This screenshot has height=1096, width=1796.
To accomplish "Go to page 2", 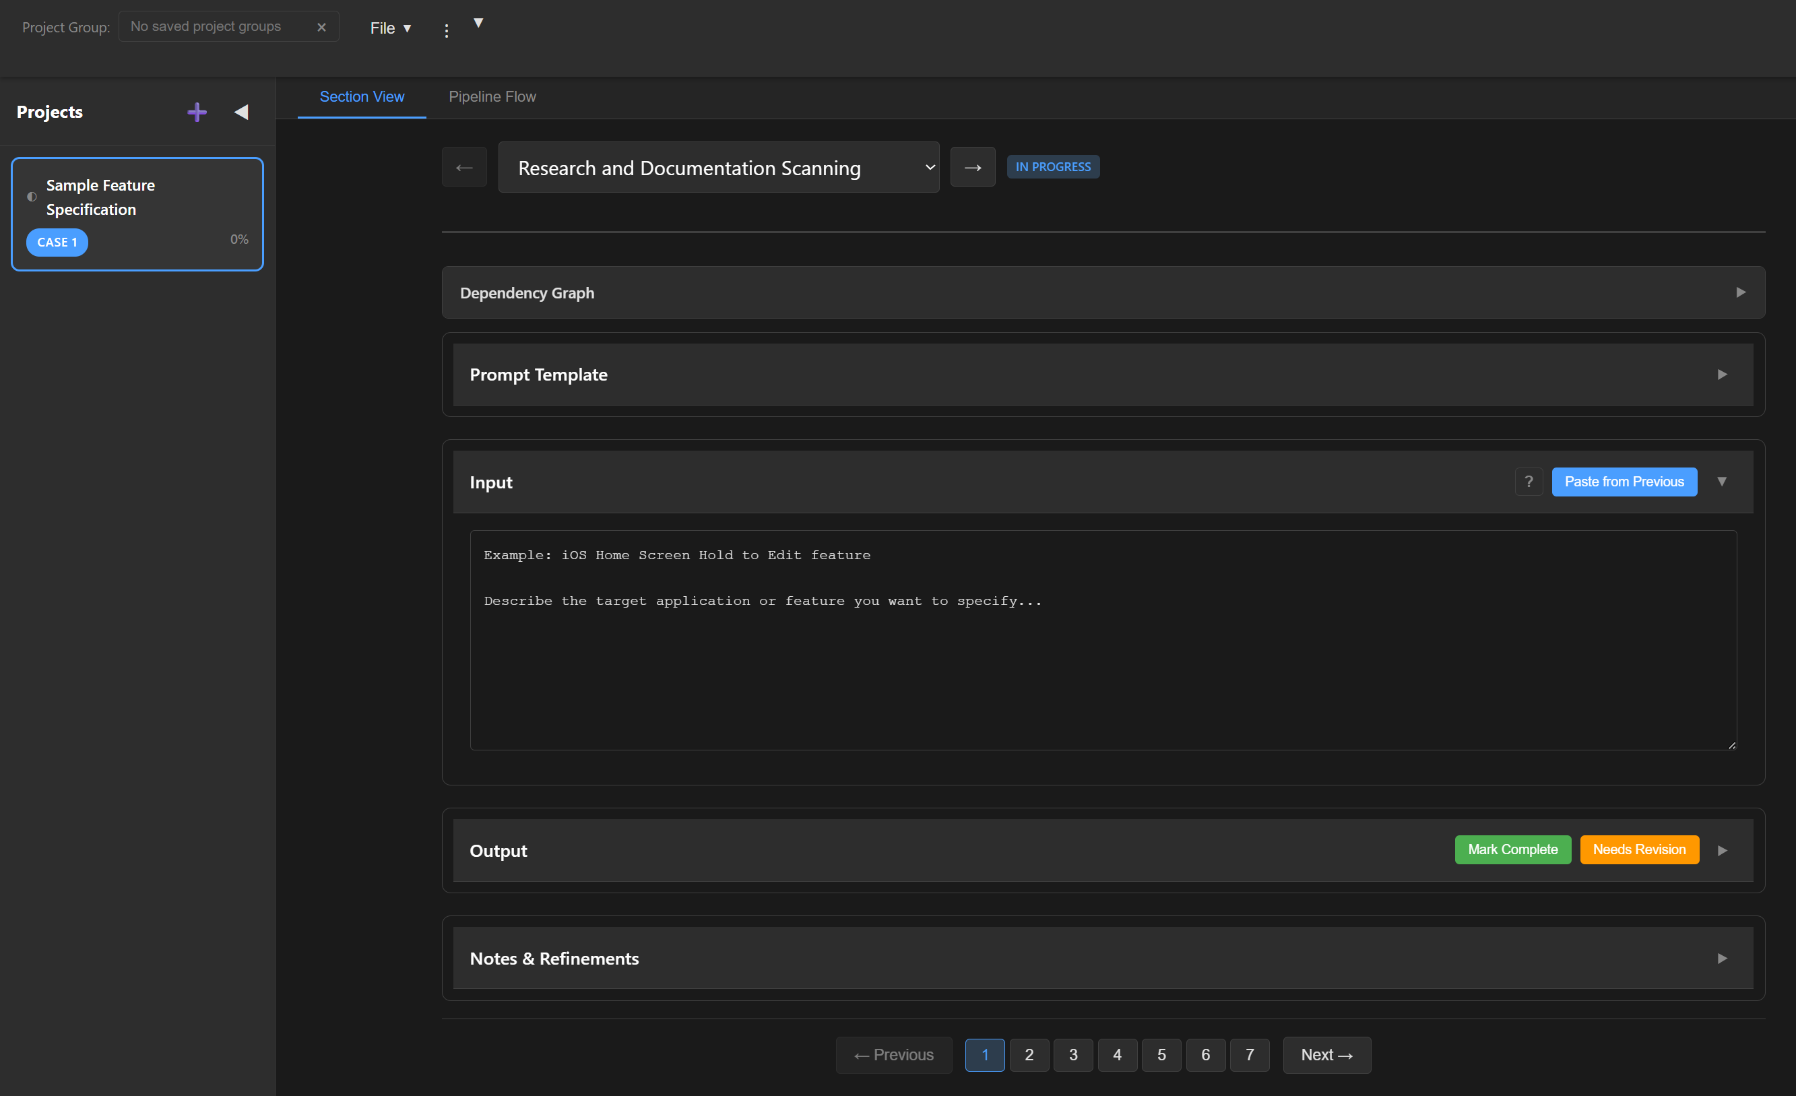I will tap(1029, 1055).
